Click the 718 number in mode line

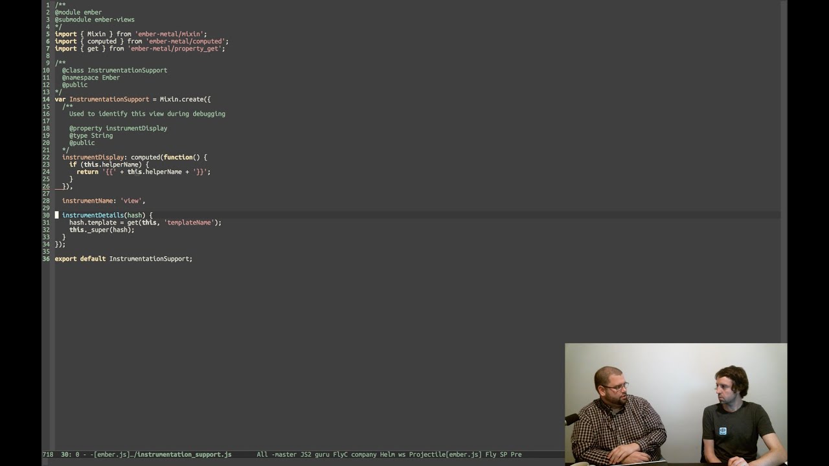48,454
